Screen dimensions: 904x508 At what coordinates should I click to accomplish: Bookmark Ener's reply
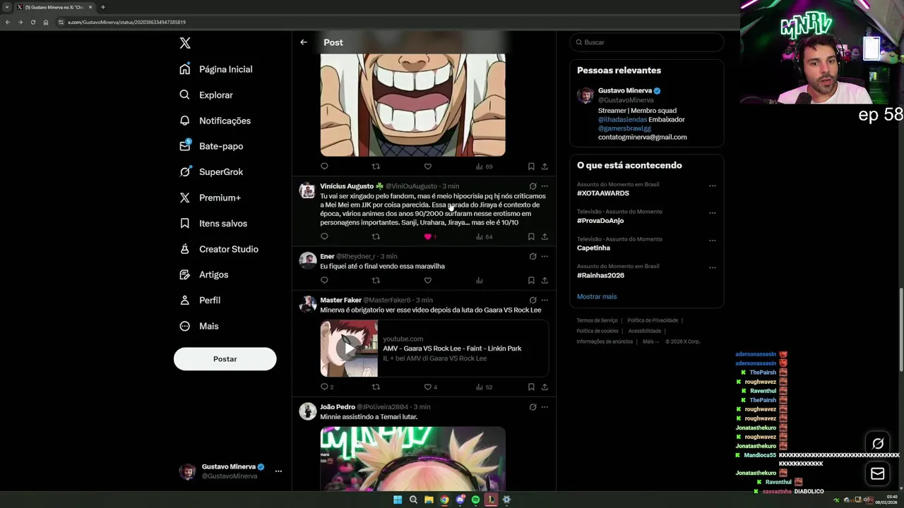[x=531, y=280]
